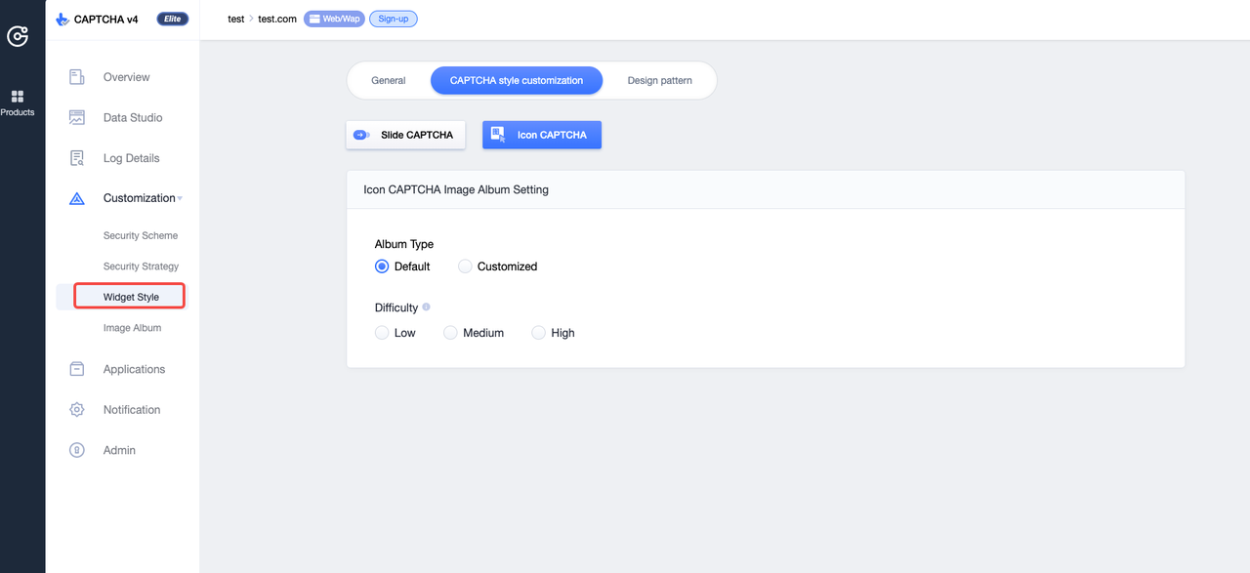
Task: Select the Slide CAPTCHA button
Action: coord(405,135)
